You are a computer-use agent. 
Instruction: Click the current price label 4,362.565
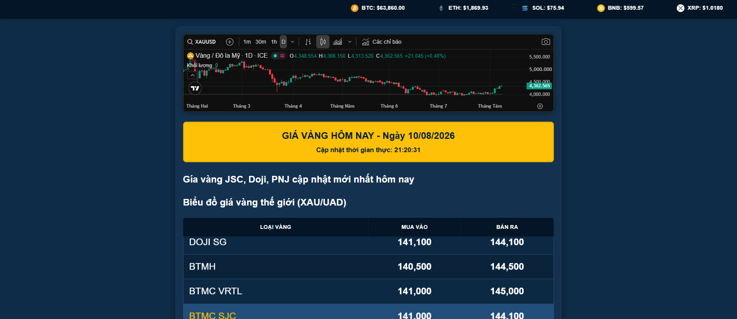(539, 86)
